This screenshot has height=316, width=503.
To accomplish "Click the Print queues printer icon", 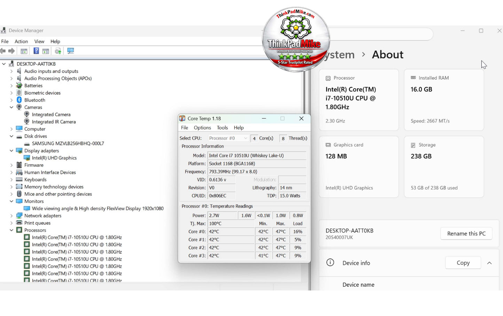I will 19,223.
